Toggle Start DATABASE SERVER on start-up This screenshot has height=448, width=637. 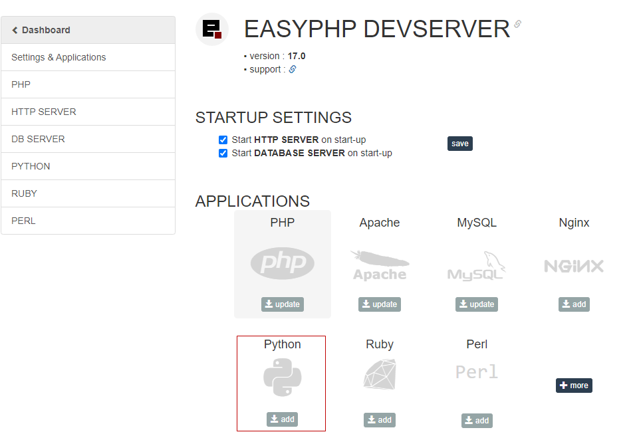click(223, 154)
